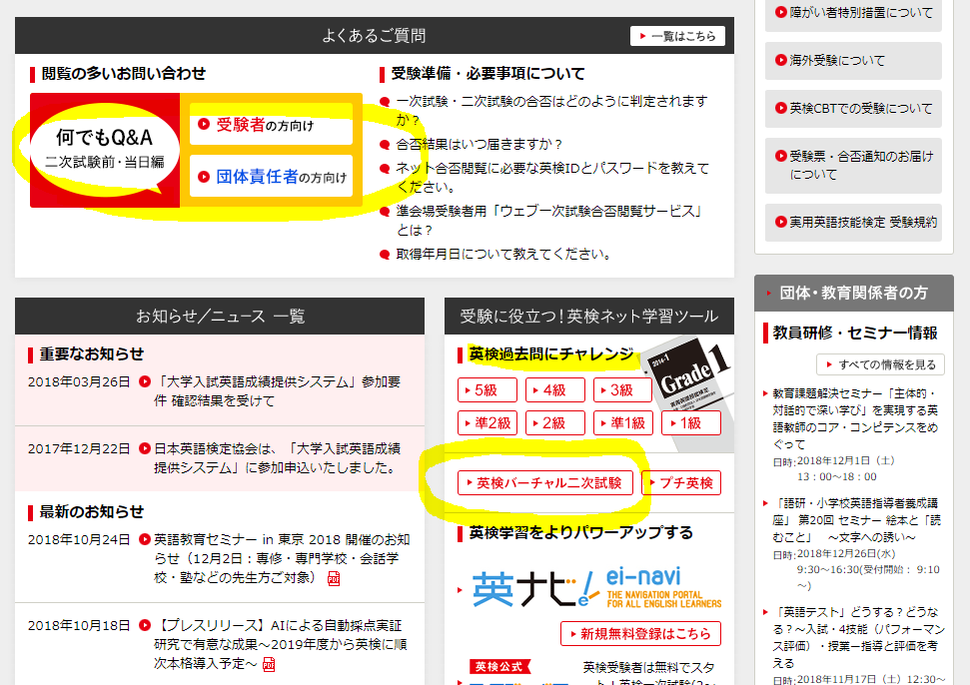Viewport: 970px width, 685px height.
Task: Open the 5級 past exam button
Action: tap(486, 390)
